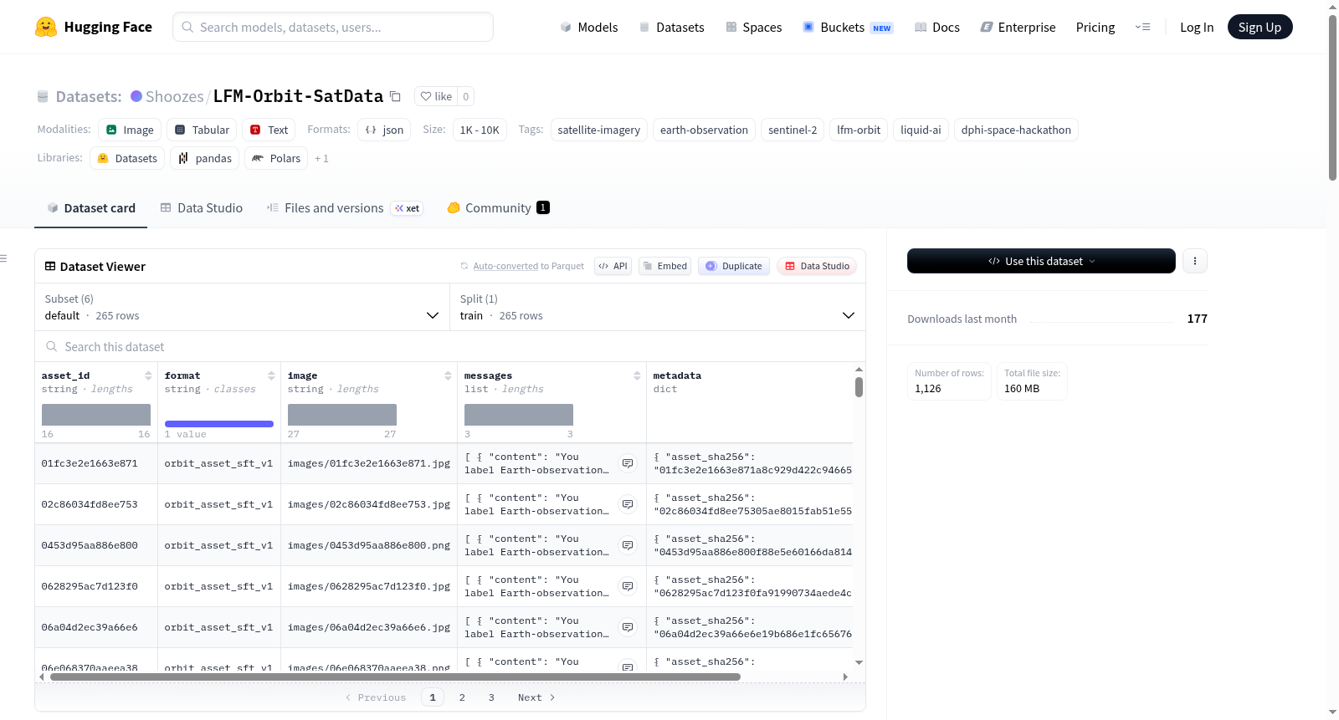Open the navigation overflow menu icon
The image size is (1339, 720).
click(1142, 27)
